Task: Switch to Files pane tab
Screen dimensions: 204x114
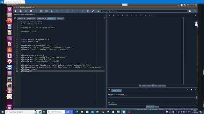Action: click(x=156, y=86)
